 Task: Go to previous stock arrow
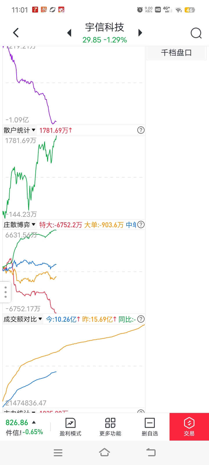click(x=69, y=33)
